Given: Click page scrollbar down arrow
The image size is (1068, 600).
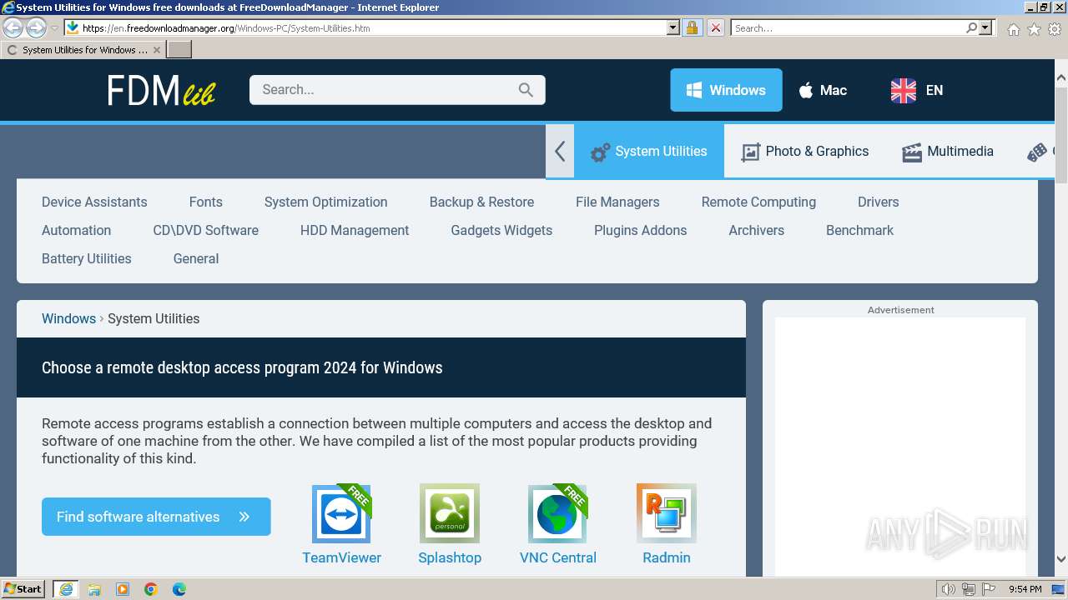Looking at the screenshot, I should tap(1061, 559).
